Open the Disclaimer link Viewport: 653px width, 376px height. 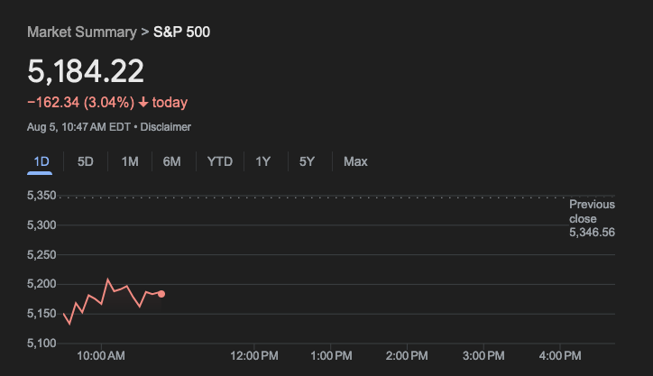click(165, 127)
